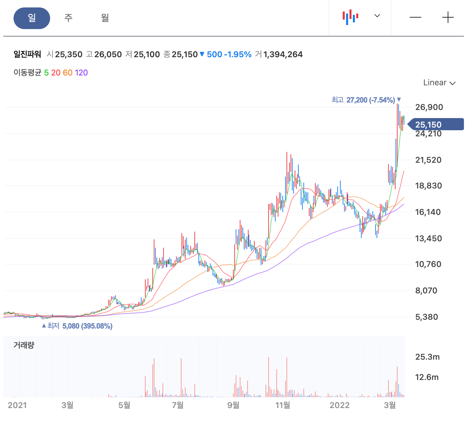Click the low price 저 25,100
The height and width of the screenshot is (427, 468).
tap(143, 54)
